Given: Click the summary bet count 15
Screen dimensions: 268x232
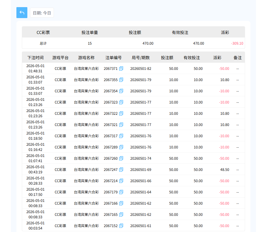Looking at the screenshot, I should point(90,43).
